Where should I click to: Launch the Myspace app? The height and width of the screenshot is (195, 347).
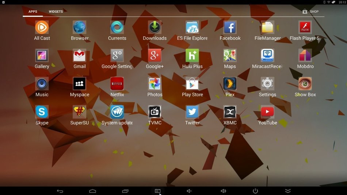pyautogui.click(x=80, y=83)
